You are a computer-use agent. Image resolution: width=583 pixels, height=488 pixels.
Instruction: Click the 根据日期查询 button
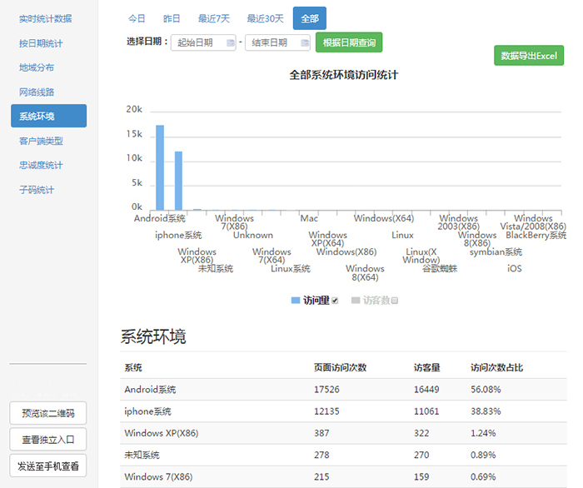[349, 42]
